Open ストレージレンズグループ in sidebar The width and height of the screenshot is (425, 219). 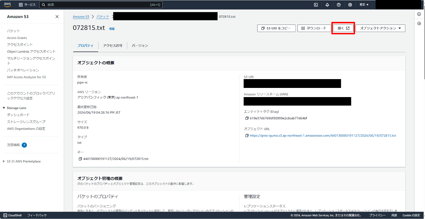(x=26, y=122)
